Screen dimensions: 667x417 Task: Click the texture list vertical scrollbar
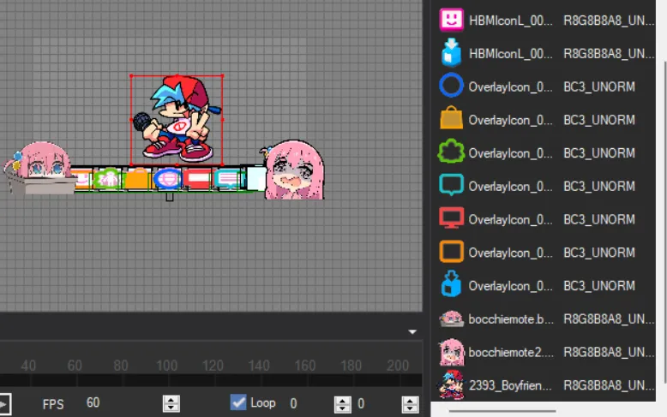(x=662, y=214)
